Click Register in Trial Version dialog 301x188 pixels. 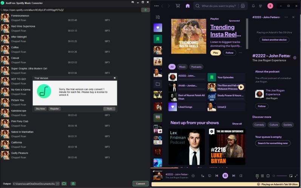coord(55,109)
